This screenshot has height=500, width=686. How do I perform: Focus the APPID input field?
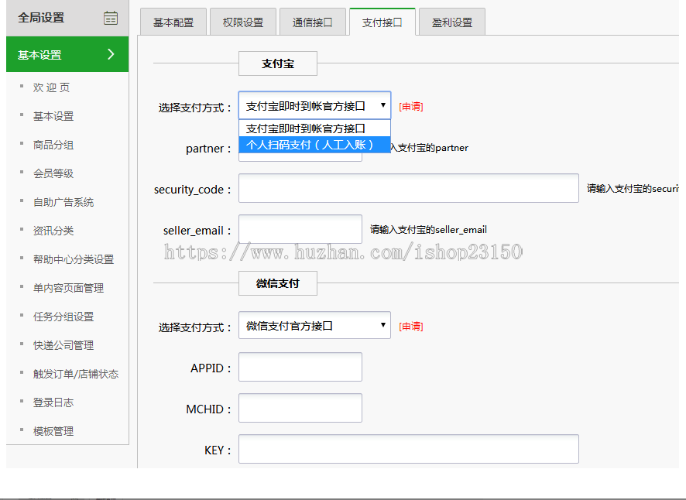point(300,367)
